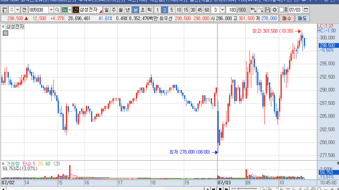
Task: Open the 주 market type dropdown arrow
Action: click(x=17, y=10)
